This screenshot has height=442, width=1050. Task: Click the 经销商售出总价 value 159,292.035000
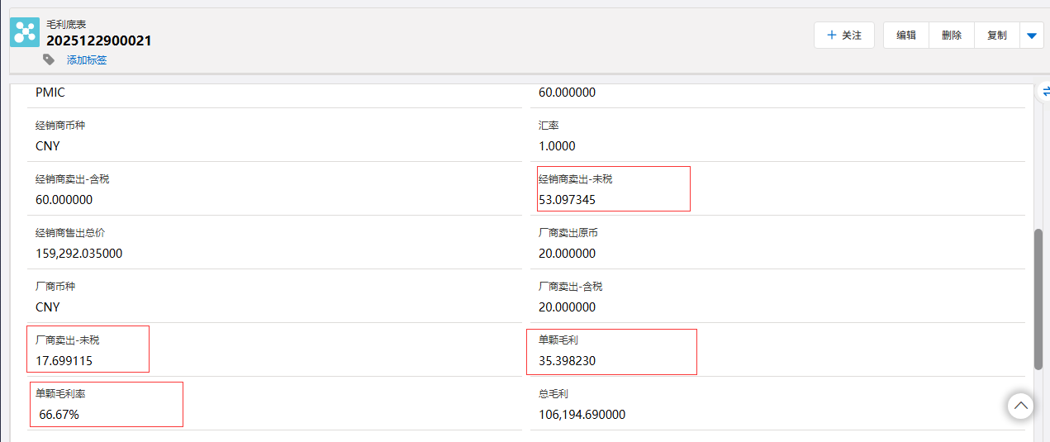tap(78, 254)
